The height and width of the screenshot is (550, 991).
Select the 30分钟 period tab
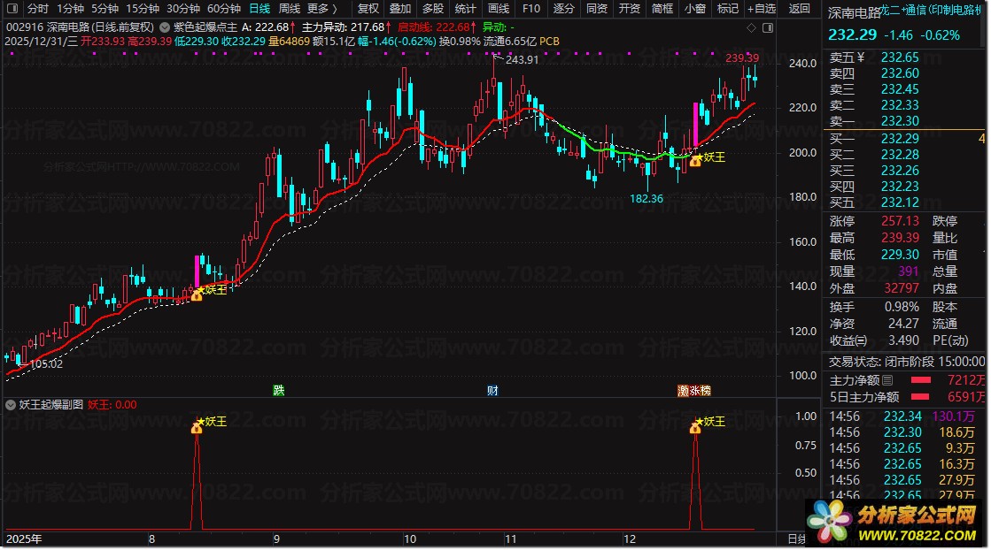(x=183, y=9)
